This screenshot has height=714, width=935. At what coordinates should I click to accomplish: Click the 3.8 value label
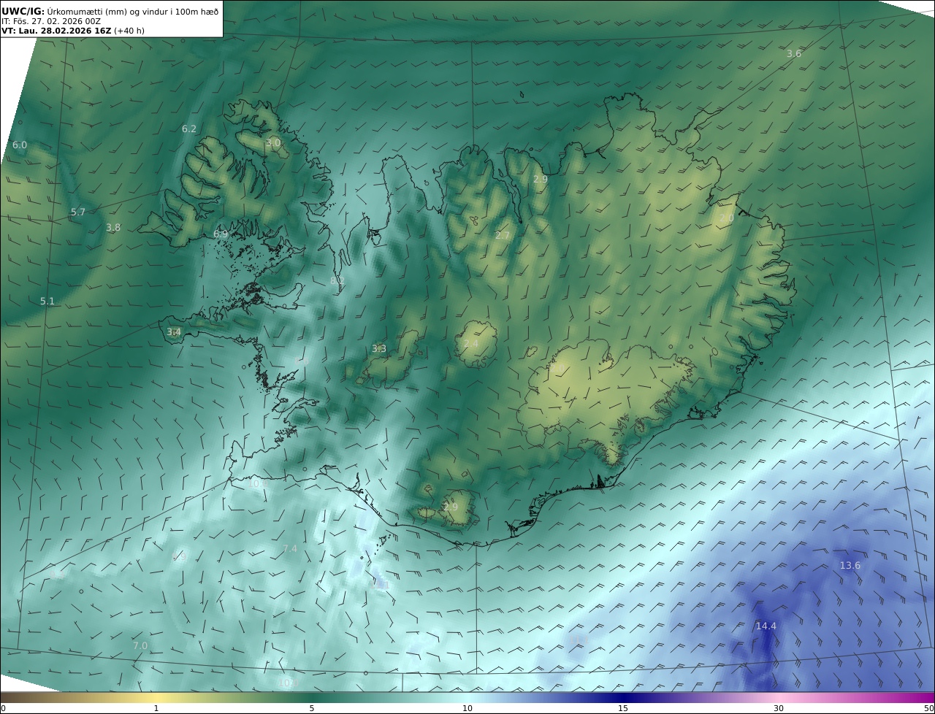click(x=113, y=228)
